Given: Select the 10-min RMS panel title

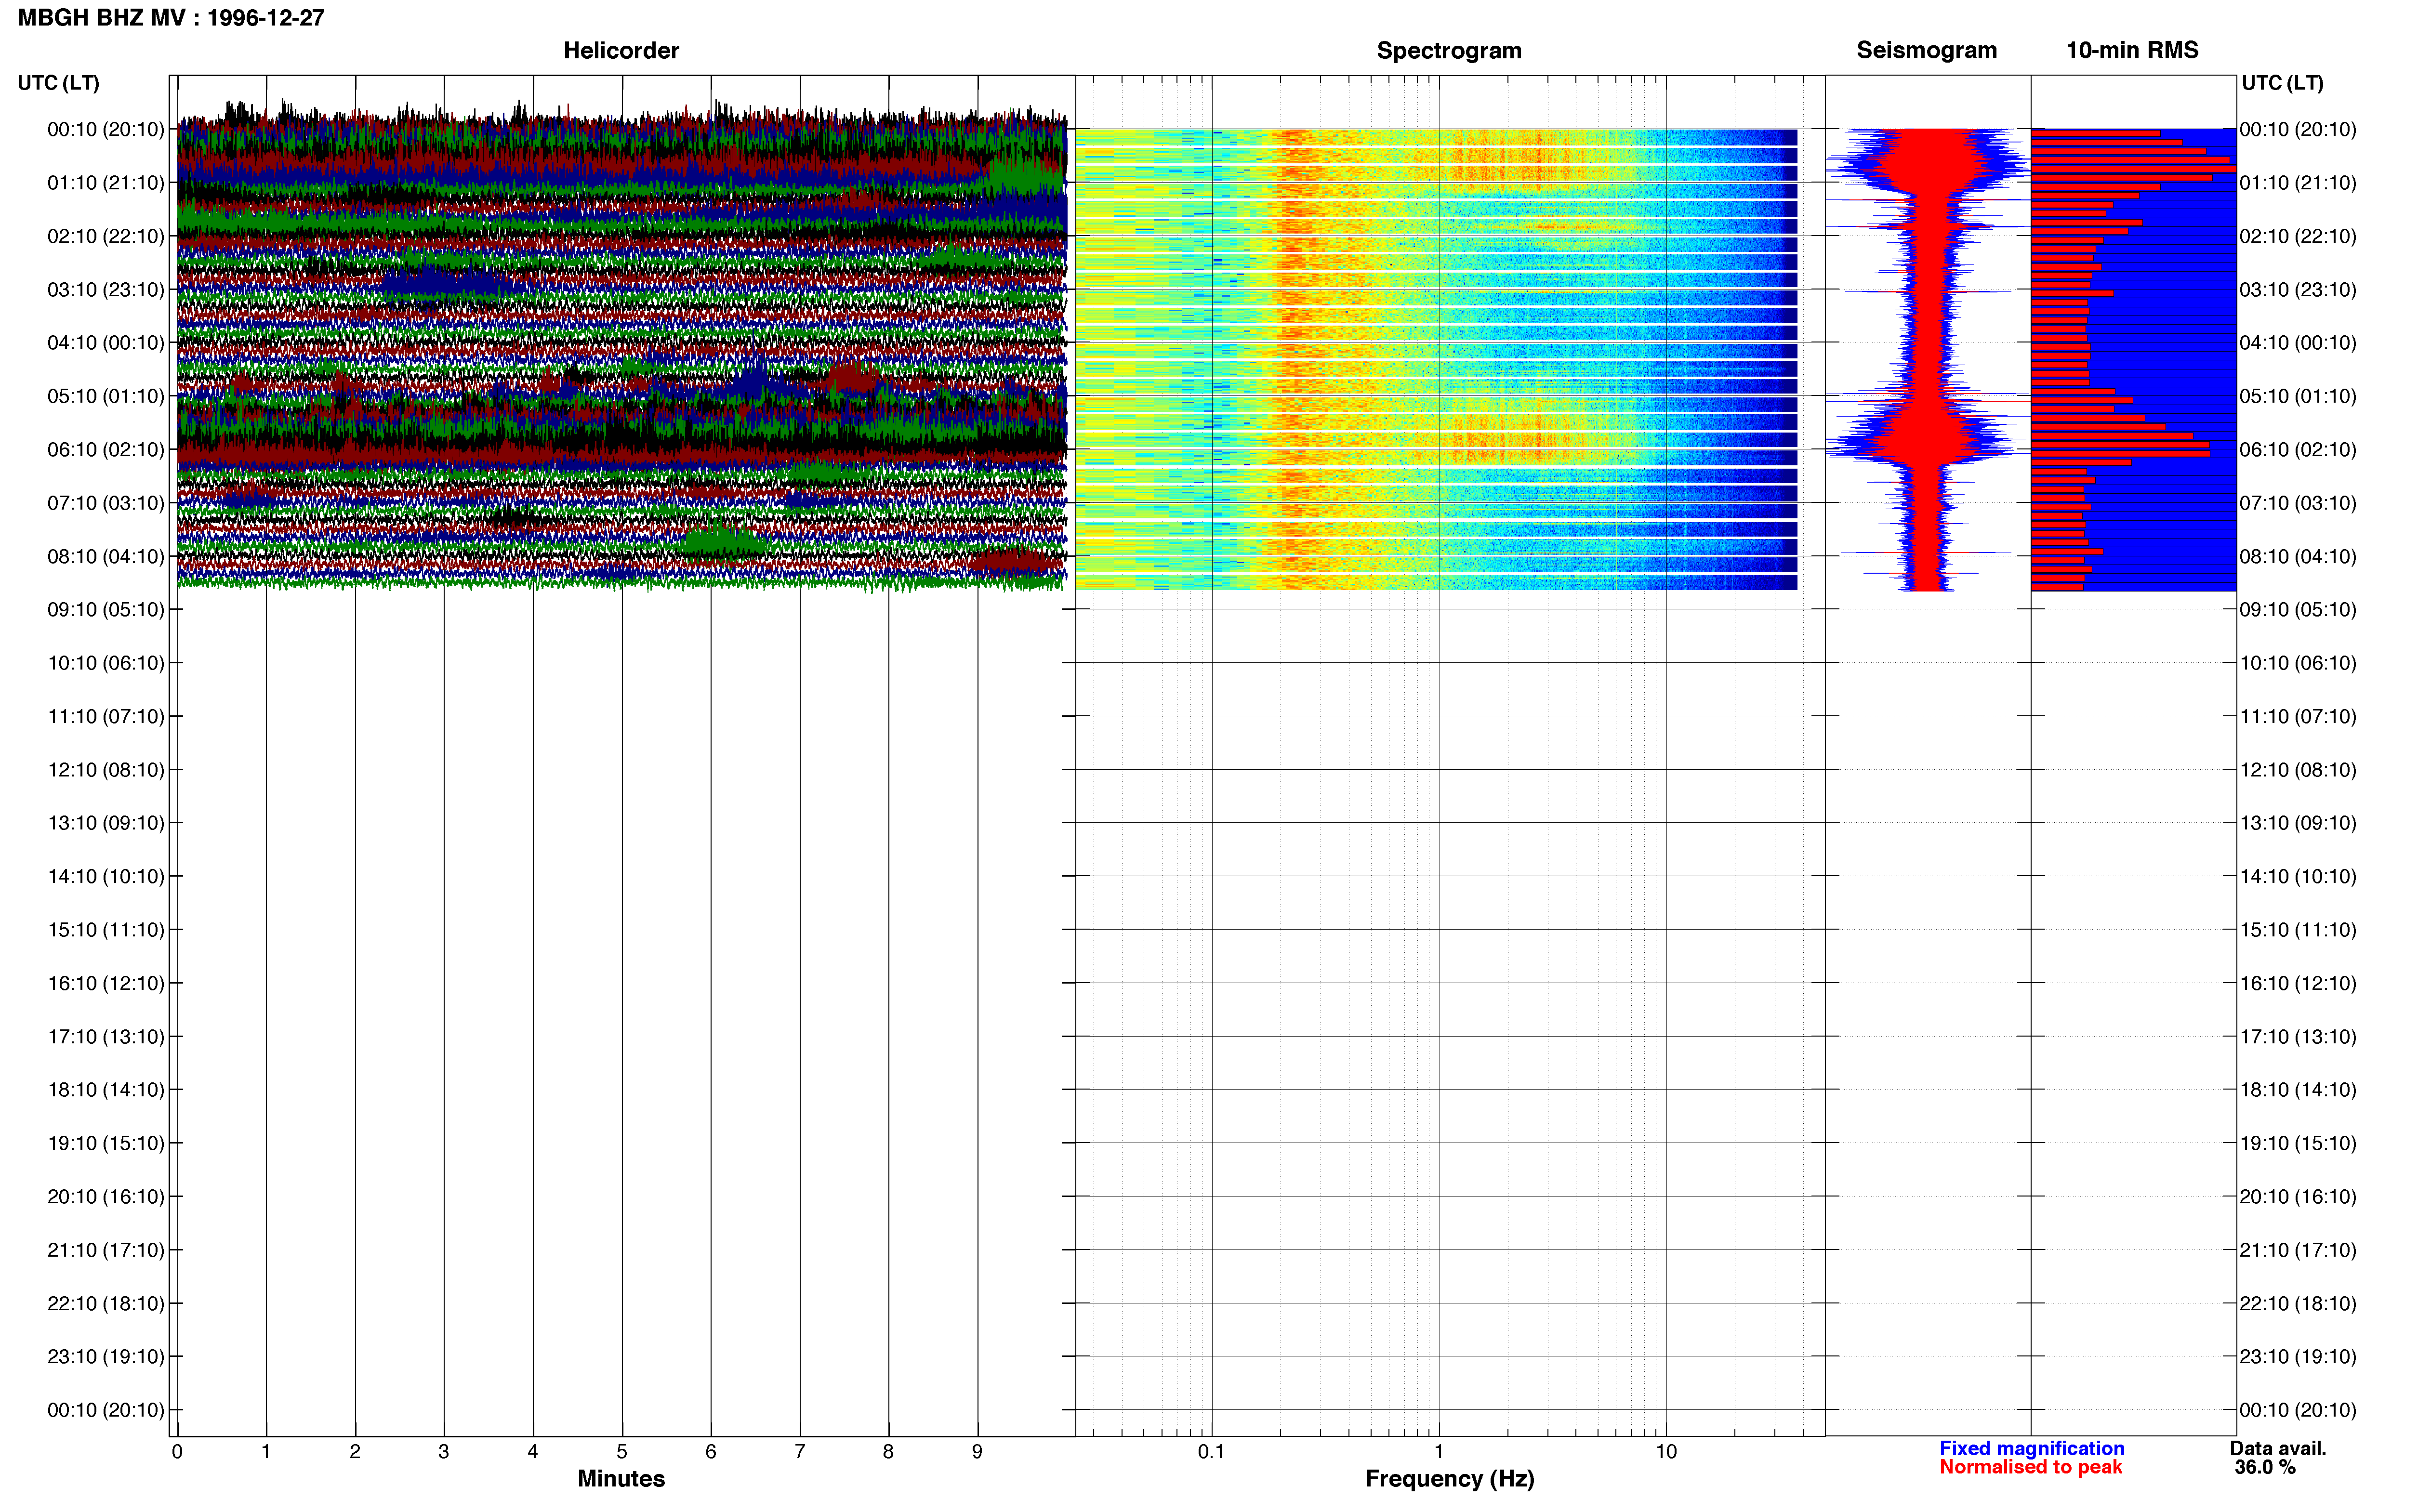Looking at the screenshot, I should click(x=2132, y=50).
